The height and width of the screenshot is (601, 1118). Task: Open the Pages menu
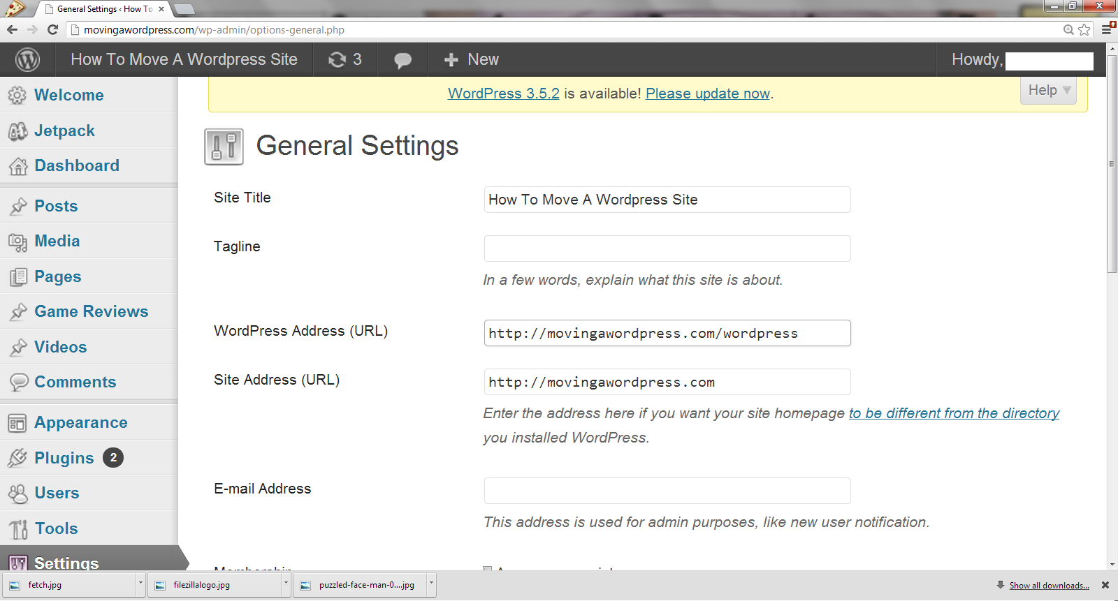click(x=58, y=277)
